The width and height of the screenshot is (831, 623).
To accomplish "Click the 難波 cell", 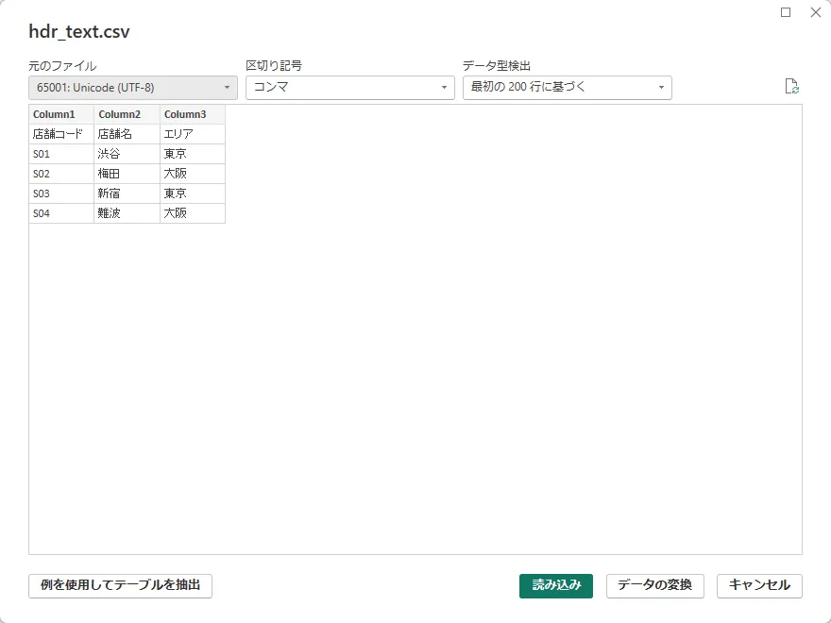I will tap(127, 213).
